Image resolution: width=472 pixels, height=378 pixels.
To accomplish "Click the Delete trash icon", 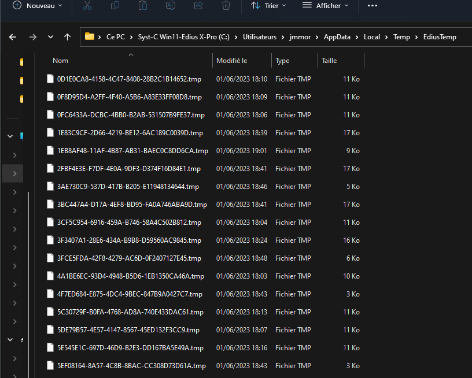I will pos(226,5).
